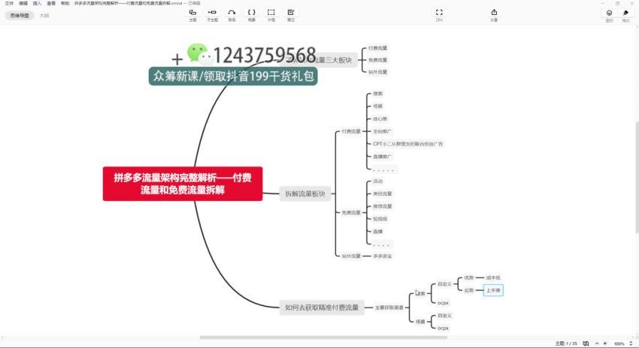This screenshot has width=639, height=348.
Task: Select the 放心推 subtopic
Action: pyautogui.click(x=380, y=118)
